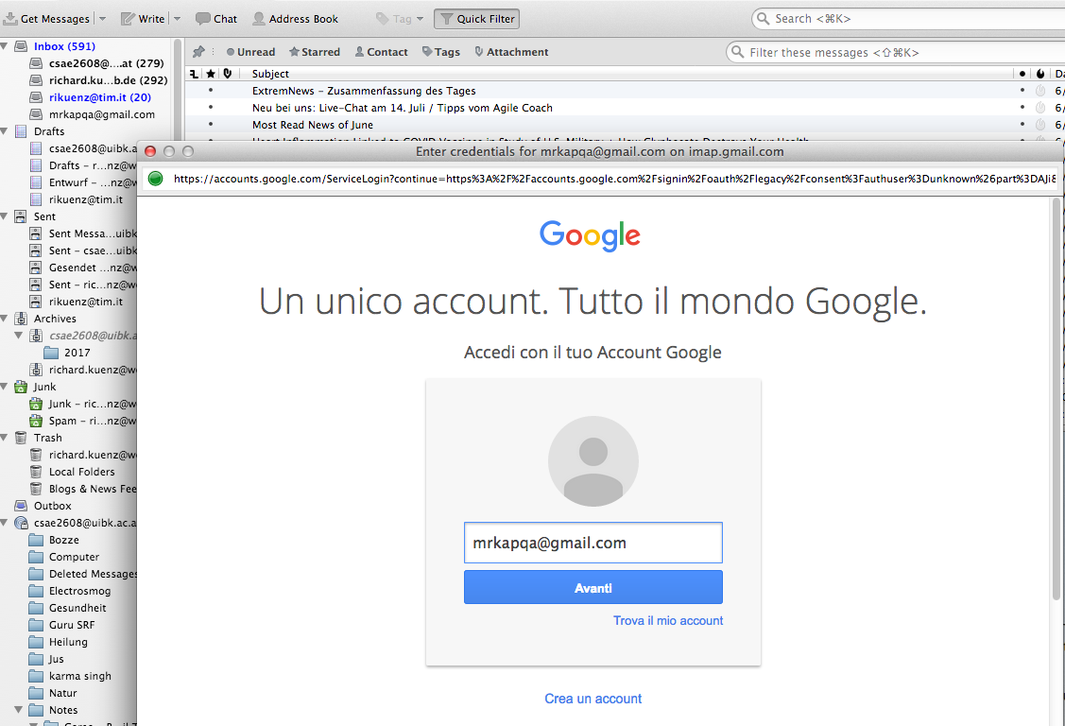1065x726 pixels.
Task: Open the Trova il mio account link
Action: pos(668,621)
